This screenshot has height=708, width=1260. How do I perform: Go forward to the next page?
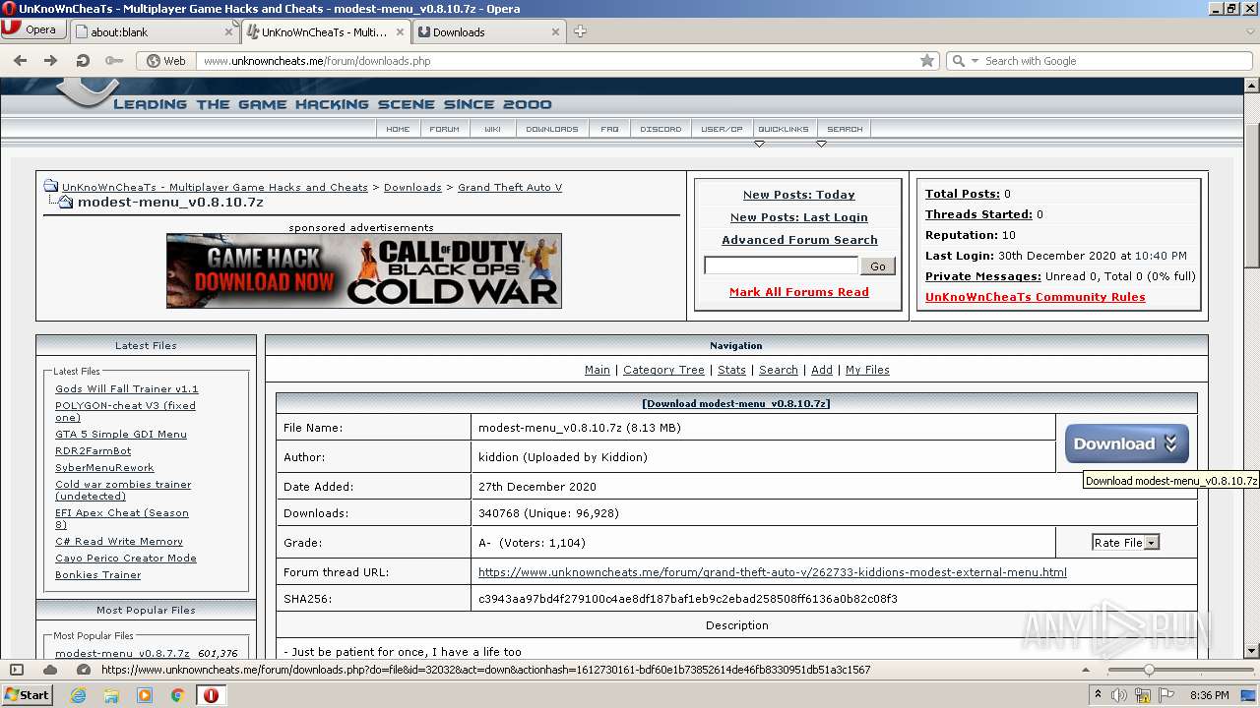point(51,61)
